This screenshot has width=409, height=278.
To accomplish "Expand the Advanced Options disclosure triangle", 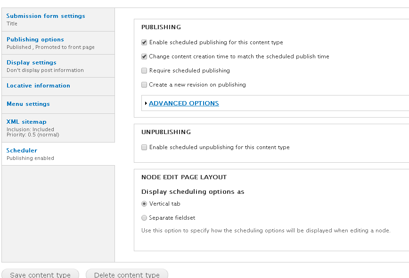I will pyautogui.click(x=146, y=103).
